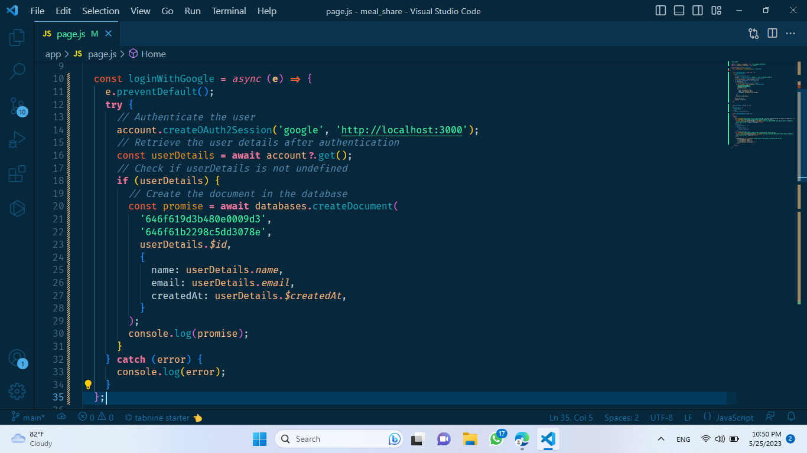Screen dimensions: 807x453
Task: Open WhatsApp with 17 notifications
Action: coord(497,439)
